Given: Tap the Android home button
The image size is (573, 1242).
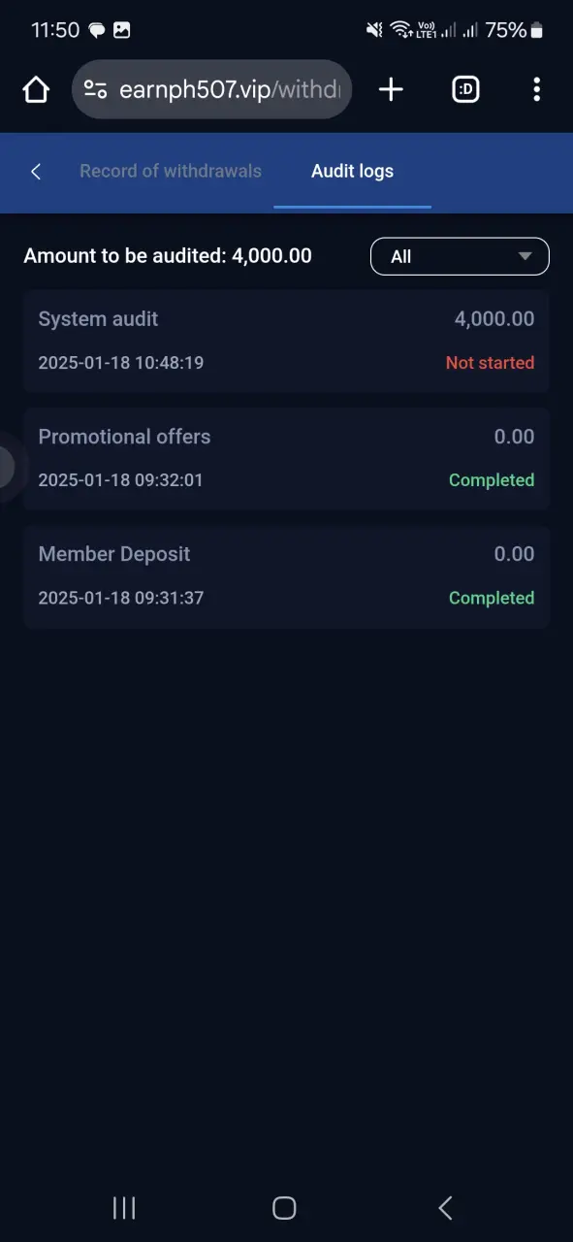Looking at the screenshot, I should (x=284, y=1207).
